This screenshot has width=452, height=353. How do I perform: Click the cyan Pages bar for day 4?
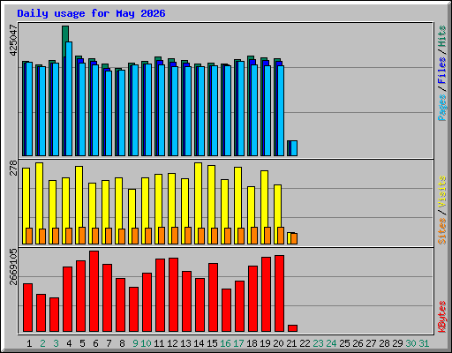(x=69, y=99)
